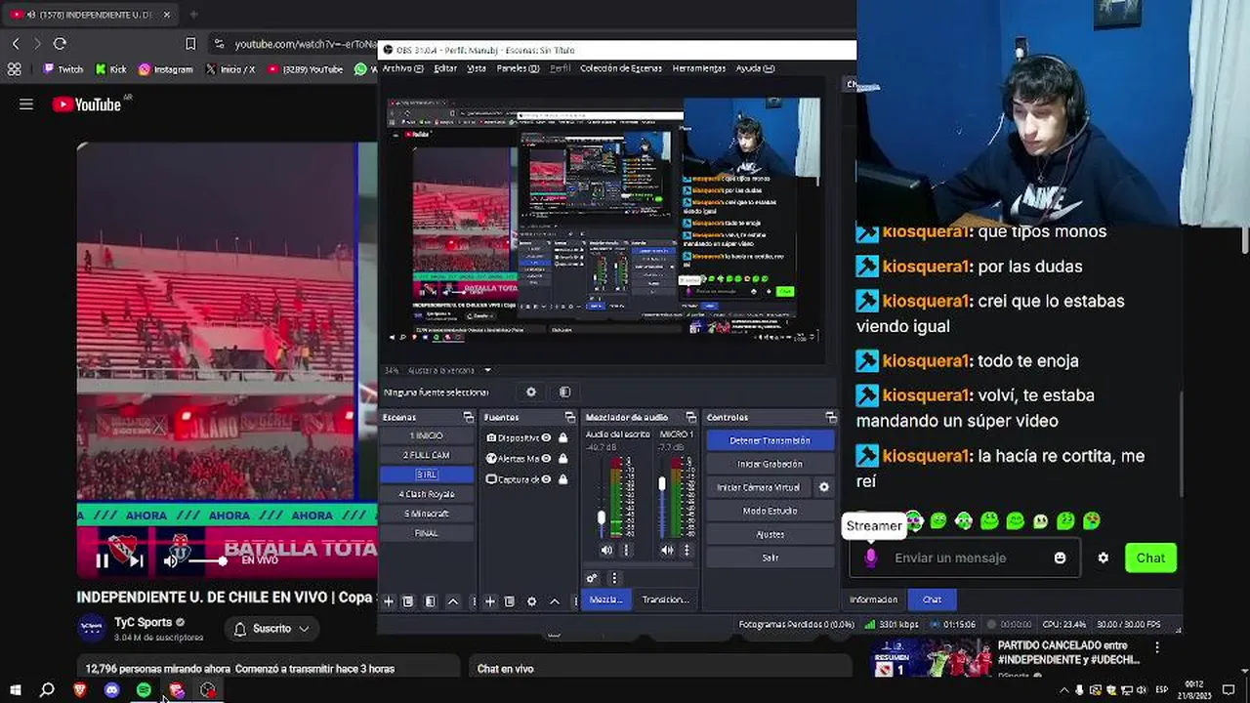Undock the Mezclador de audio panel
This screenshot has height=703, width=1250.
690,417
